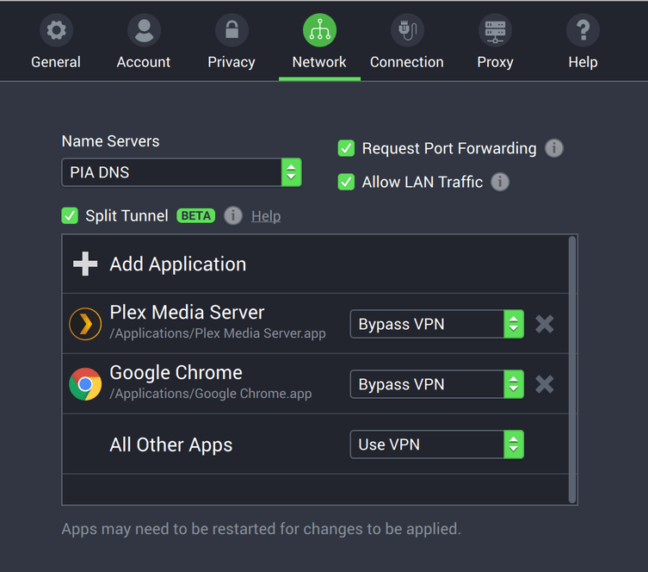The width and height of the screenshot is (648, 572).
Task: Open Plex Media Server Bypass VPN dropdown
Action: click(436, 324)
